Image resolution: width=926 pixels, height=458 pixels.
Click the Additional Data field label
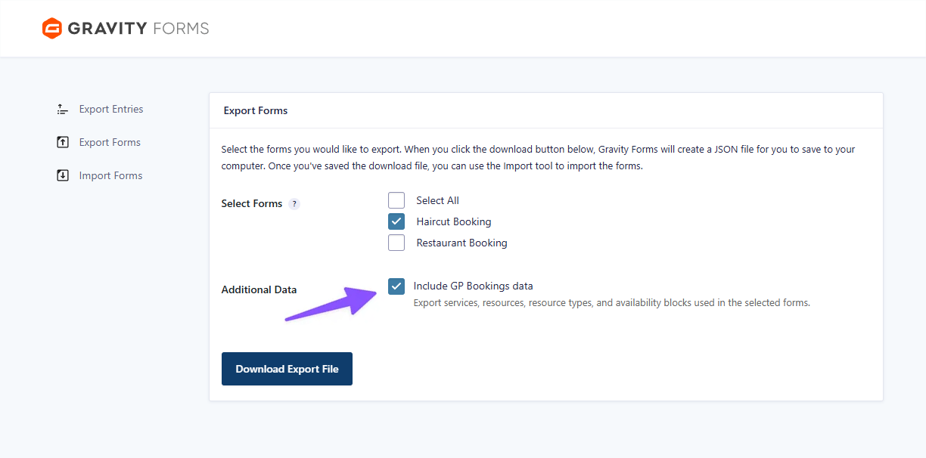click(x=259, y=289)
